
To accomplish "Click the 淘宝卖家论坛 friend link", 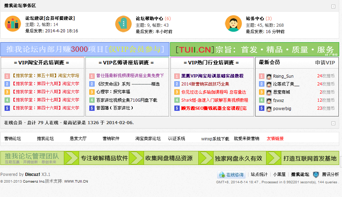I will point(148,139).
